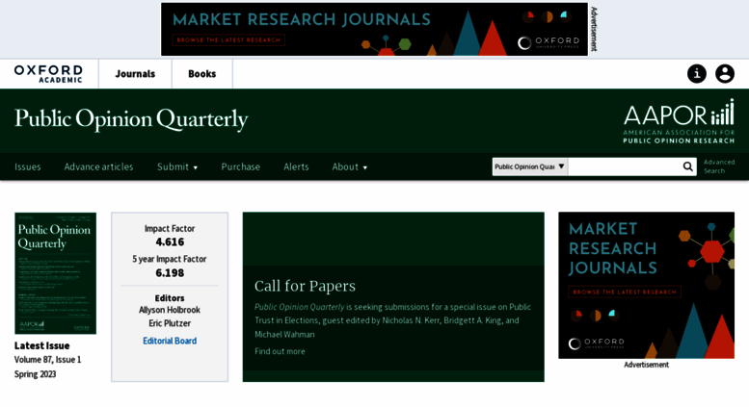Screen dimensions: 749x407
Task: Open the Books tab
Action: 202,74
